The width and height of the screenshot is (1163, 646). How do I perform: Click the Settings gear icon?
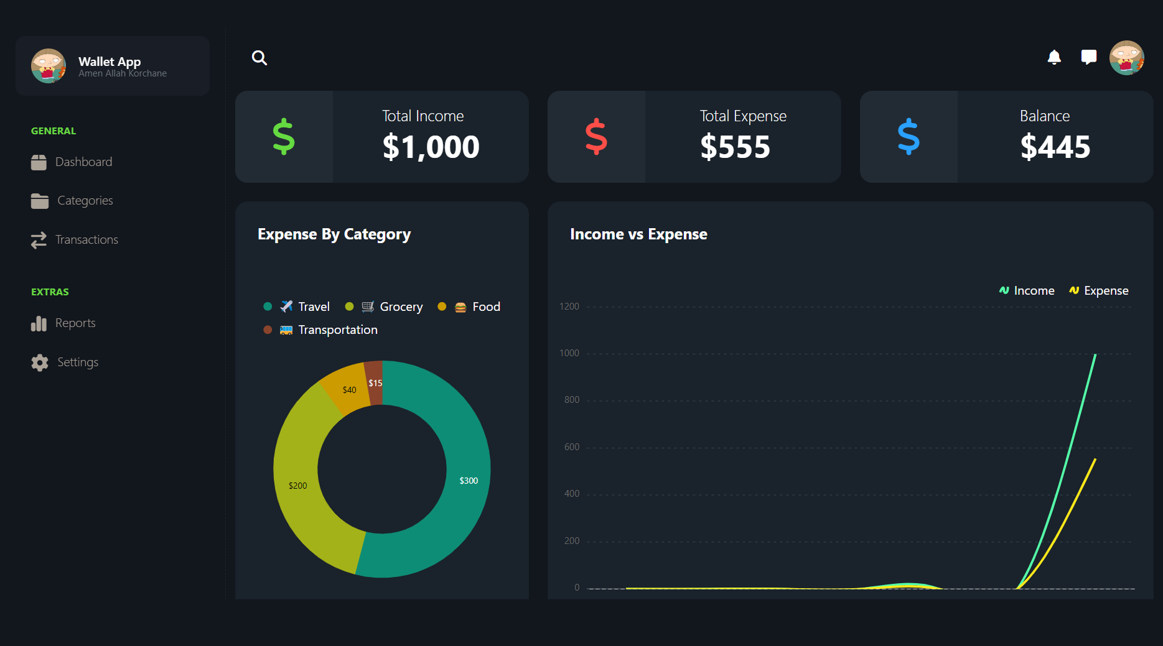[x=39, y=362]
